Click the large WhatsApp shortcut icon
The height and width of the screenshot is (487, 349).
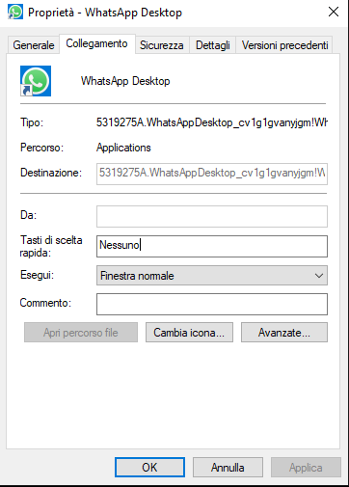(x=36, y=81)
